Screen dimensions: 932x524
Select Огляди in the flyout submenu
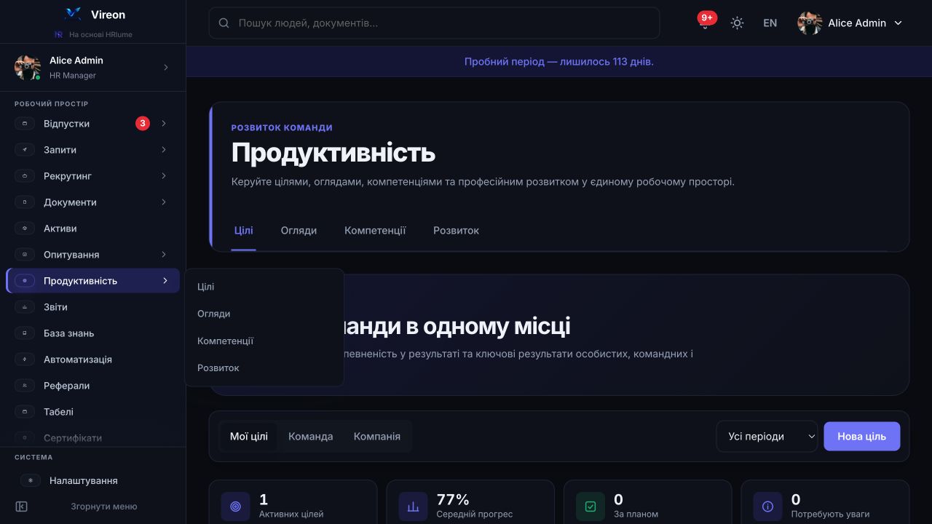(264, 314)
